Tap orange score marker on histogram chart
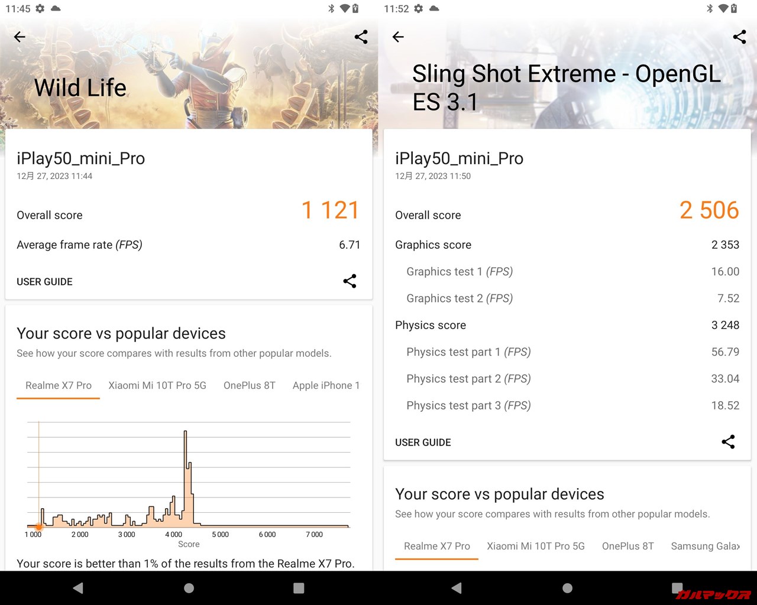757x605 pixels. (39, 526)
